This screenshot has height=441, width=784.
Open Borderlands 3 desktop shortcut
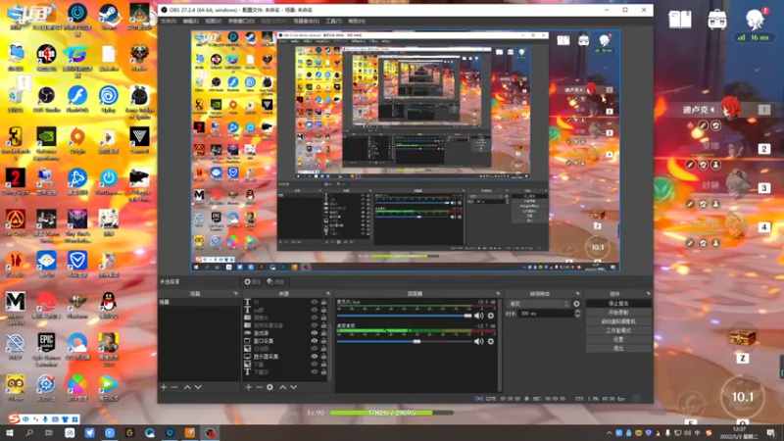16,143
